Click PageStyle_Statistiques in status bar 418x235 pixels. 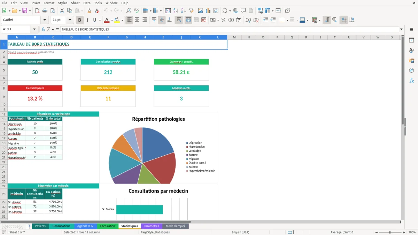(x=155, y=232)
